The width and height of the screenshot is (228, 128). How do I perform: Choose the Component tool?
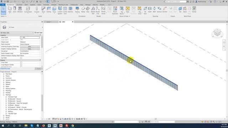pos(28,10)
